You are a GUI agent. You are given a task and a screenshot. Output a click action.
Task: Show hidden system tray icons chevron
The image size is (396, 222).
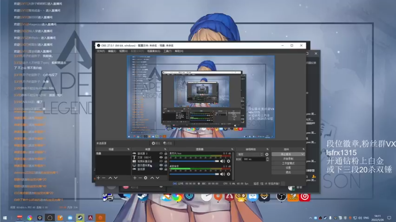(310, 218)
